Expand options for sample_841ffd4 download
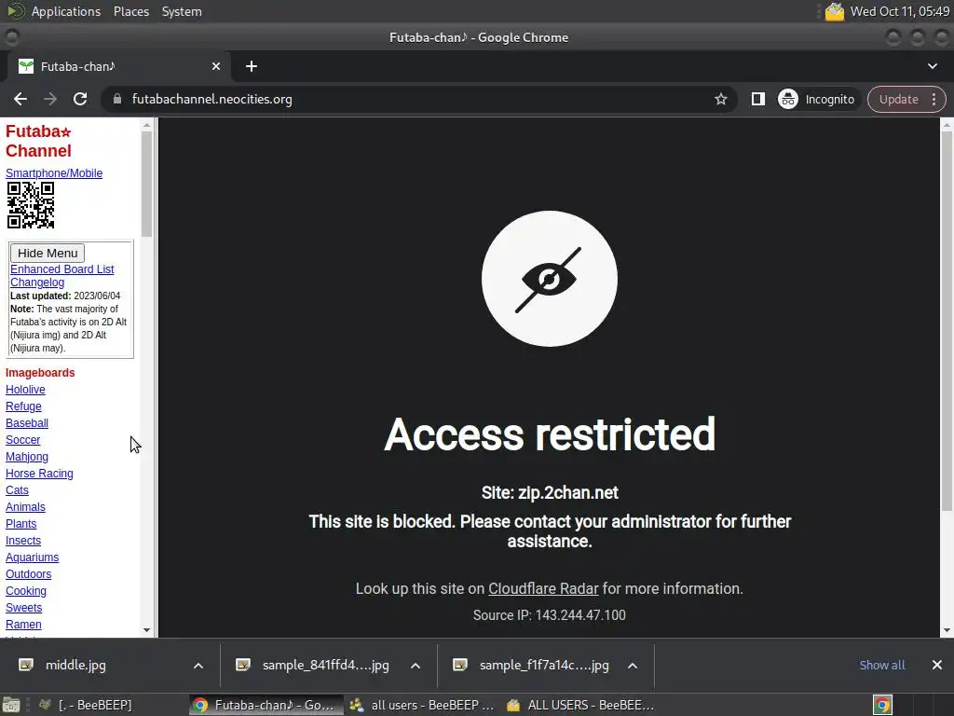Screen dimensions: 954x716 (x=416, y=666)
